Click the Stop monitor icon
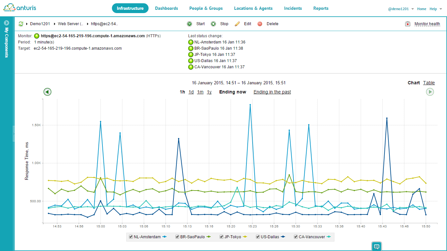447x251 pixels. [x=213, y=24]
